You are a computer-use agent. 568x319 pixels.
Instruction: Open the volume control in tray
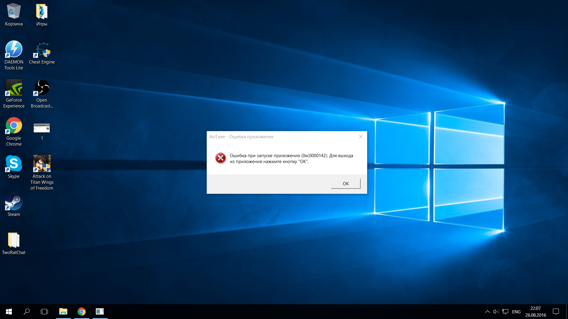pos(496,312)
